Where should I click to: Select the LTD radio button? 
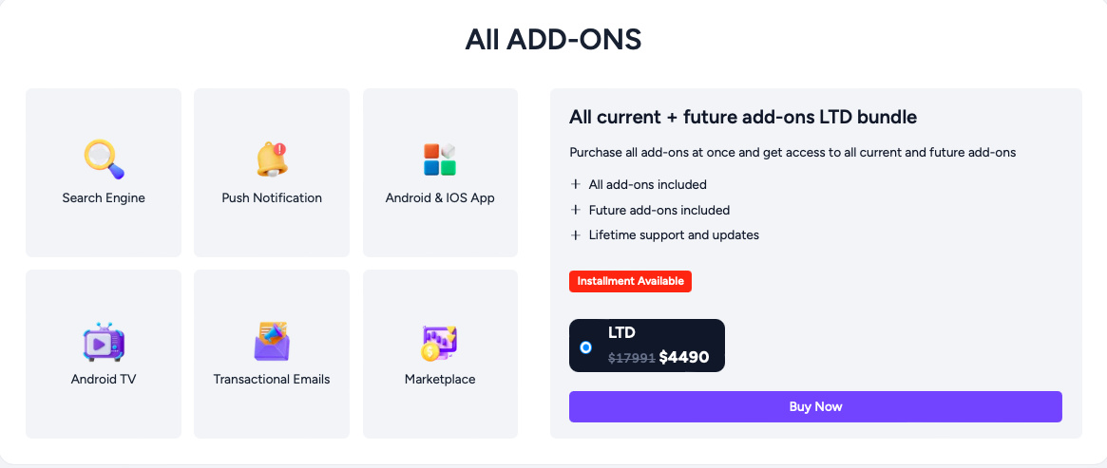[585, 347]
